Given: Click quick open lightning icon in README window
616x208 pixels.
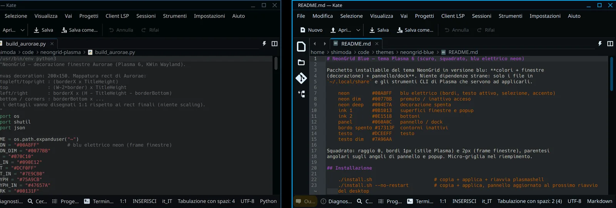Looking at the screenshot, I should click(x=600, y=44).
